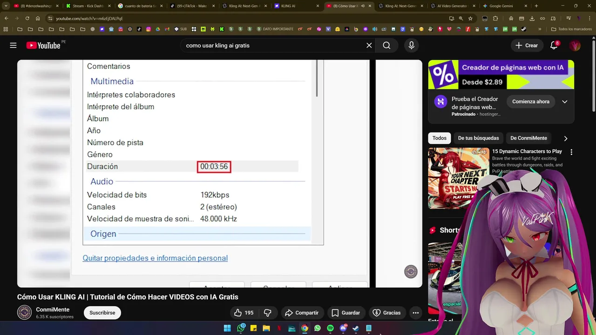Select the De ConmiMente chip
596x335 pixels.
coord(528,138)
